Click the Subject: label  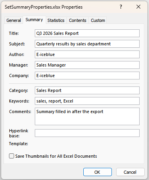click(x=17, y=44)
